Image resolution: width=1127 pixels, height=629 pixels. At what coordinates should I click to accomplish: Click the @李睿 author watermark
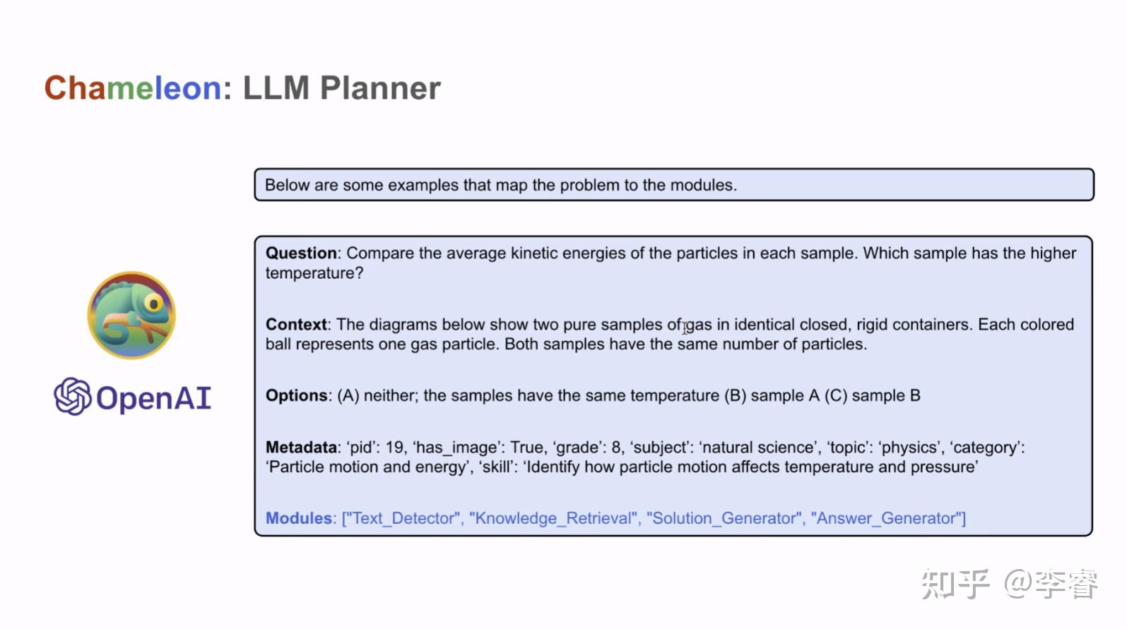(x=1051, y=584)
